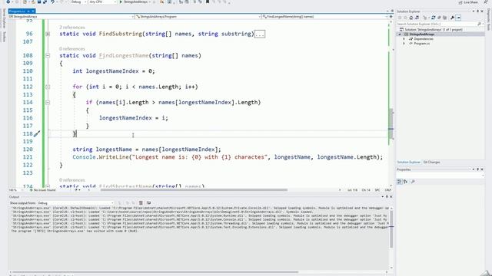Click the editor horizontal scrollbar
Viewport: 492px width, 276px height.
194,190
